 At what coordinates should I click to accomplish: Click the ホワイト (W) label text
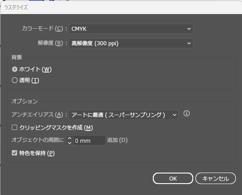tap(35, 69)
